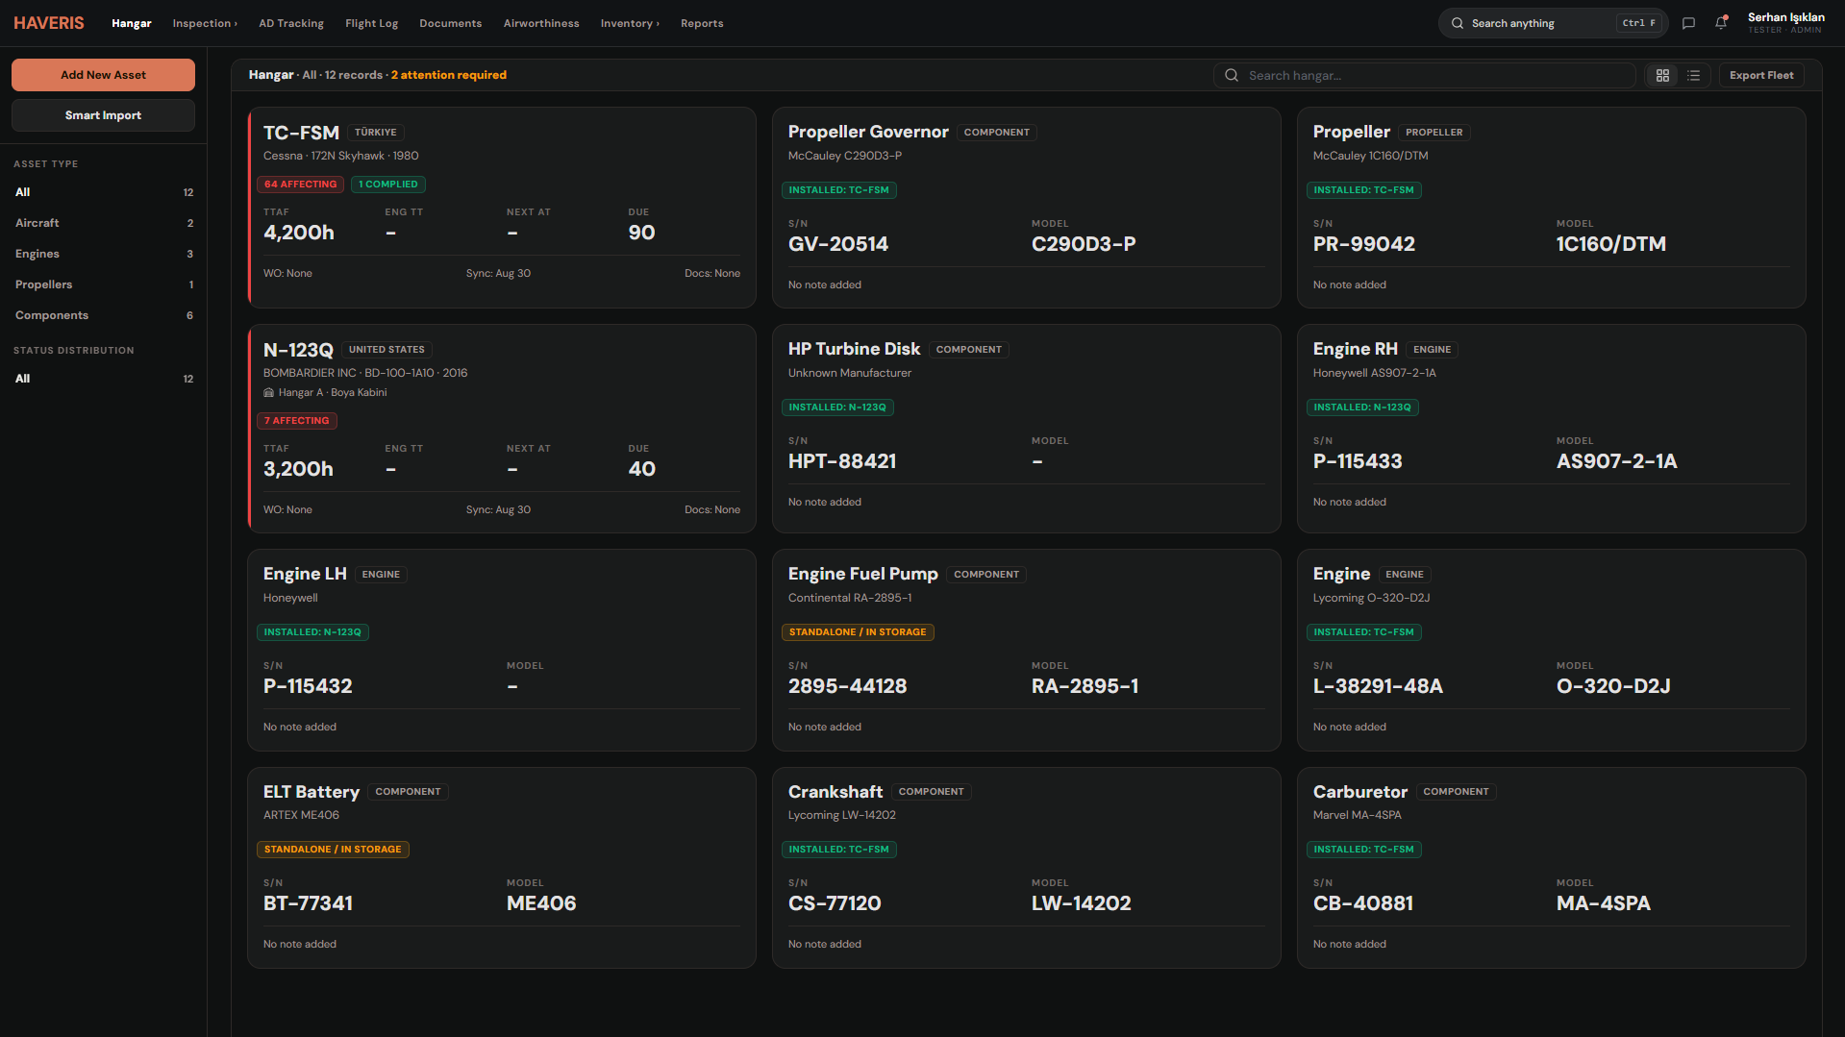Select All under Asset Type

point(103,192)
